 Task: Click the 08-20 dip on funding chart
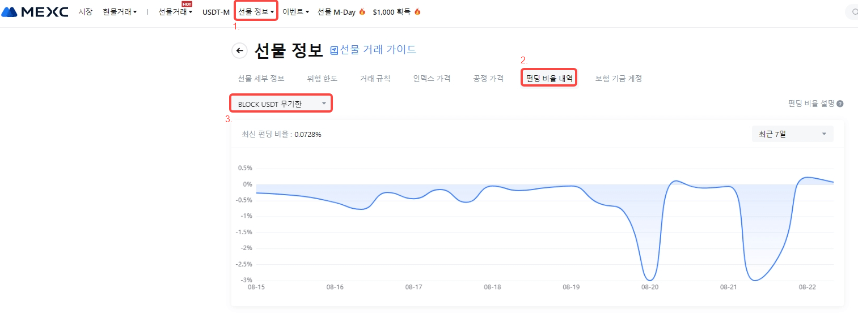pyautogui.click(x=650, y=279)
